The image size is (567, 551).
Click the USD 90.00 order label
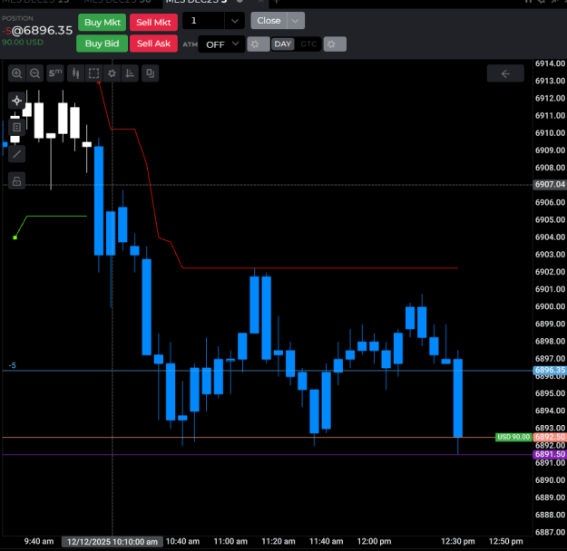(x=513, y=437)
